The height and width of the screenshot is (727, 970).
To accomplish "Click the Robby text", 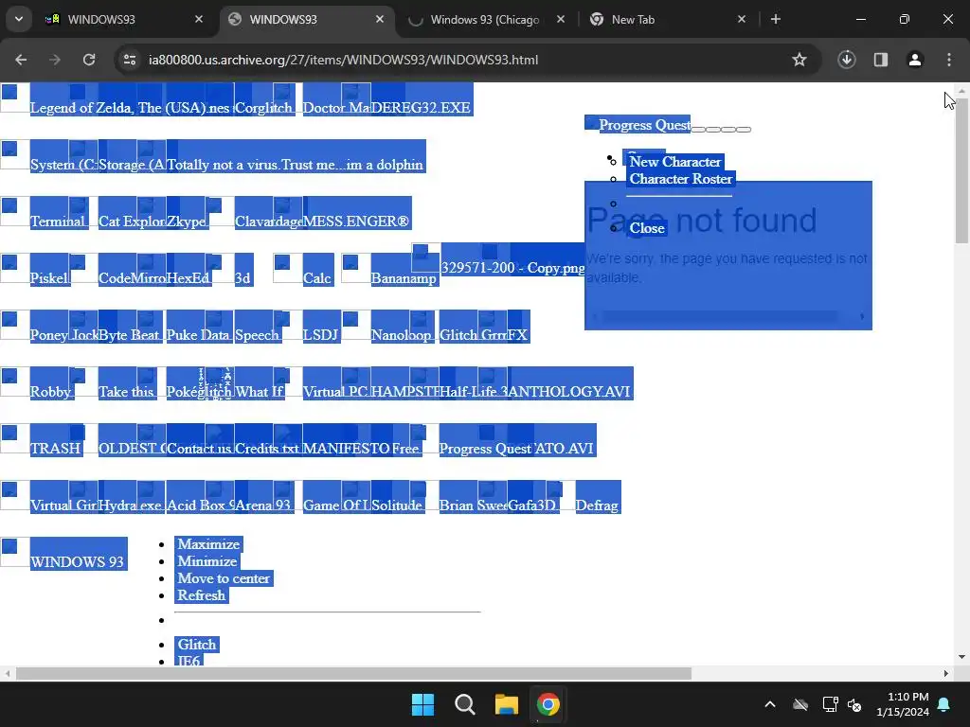I will [51, 392].
